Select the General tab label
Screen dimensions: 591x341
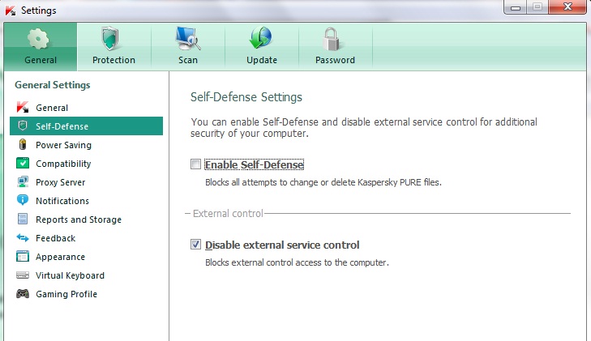click(x=41, y=60)
